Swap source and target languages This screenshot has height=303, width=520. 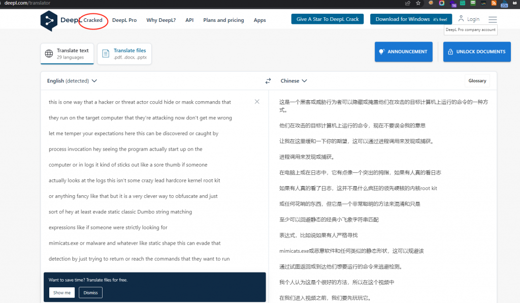tap(268, 81)
